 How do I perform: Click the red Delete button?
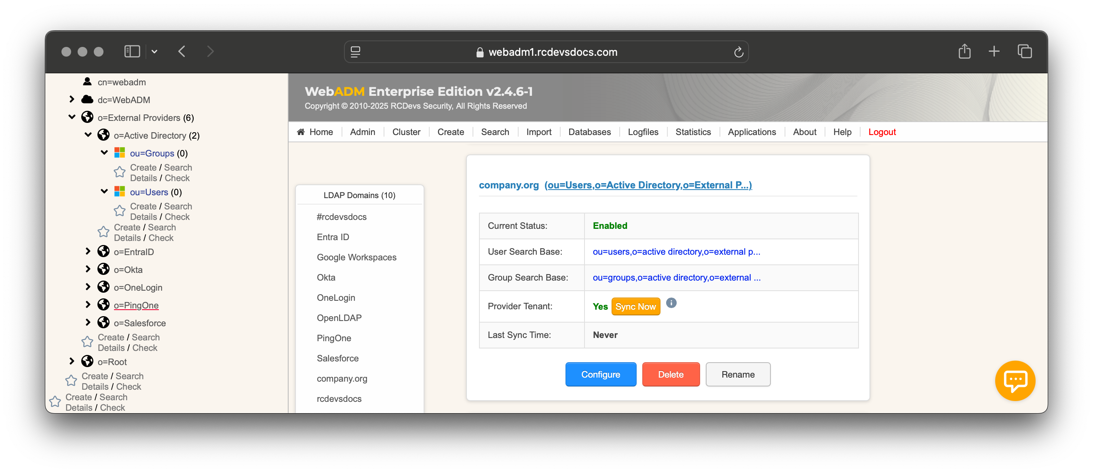tap(671, 374)
